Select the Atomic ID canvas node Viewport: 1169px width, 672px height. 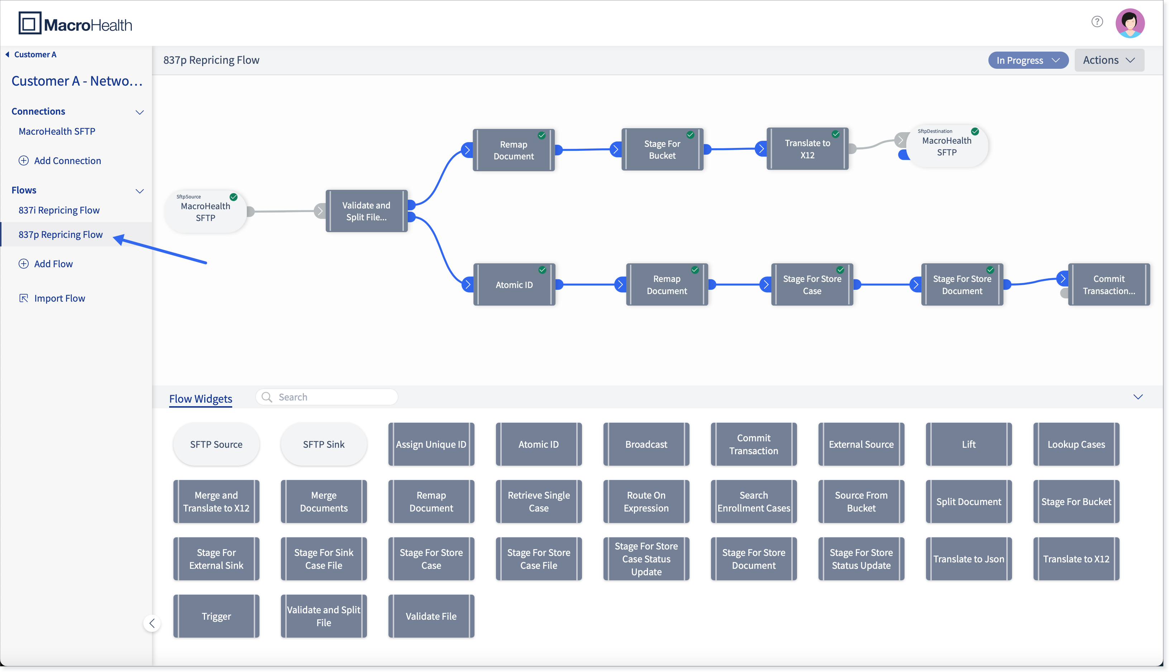514,285
